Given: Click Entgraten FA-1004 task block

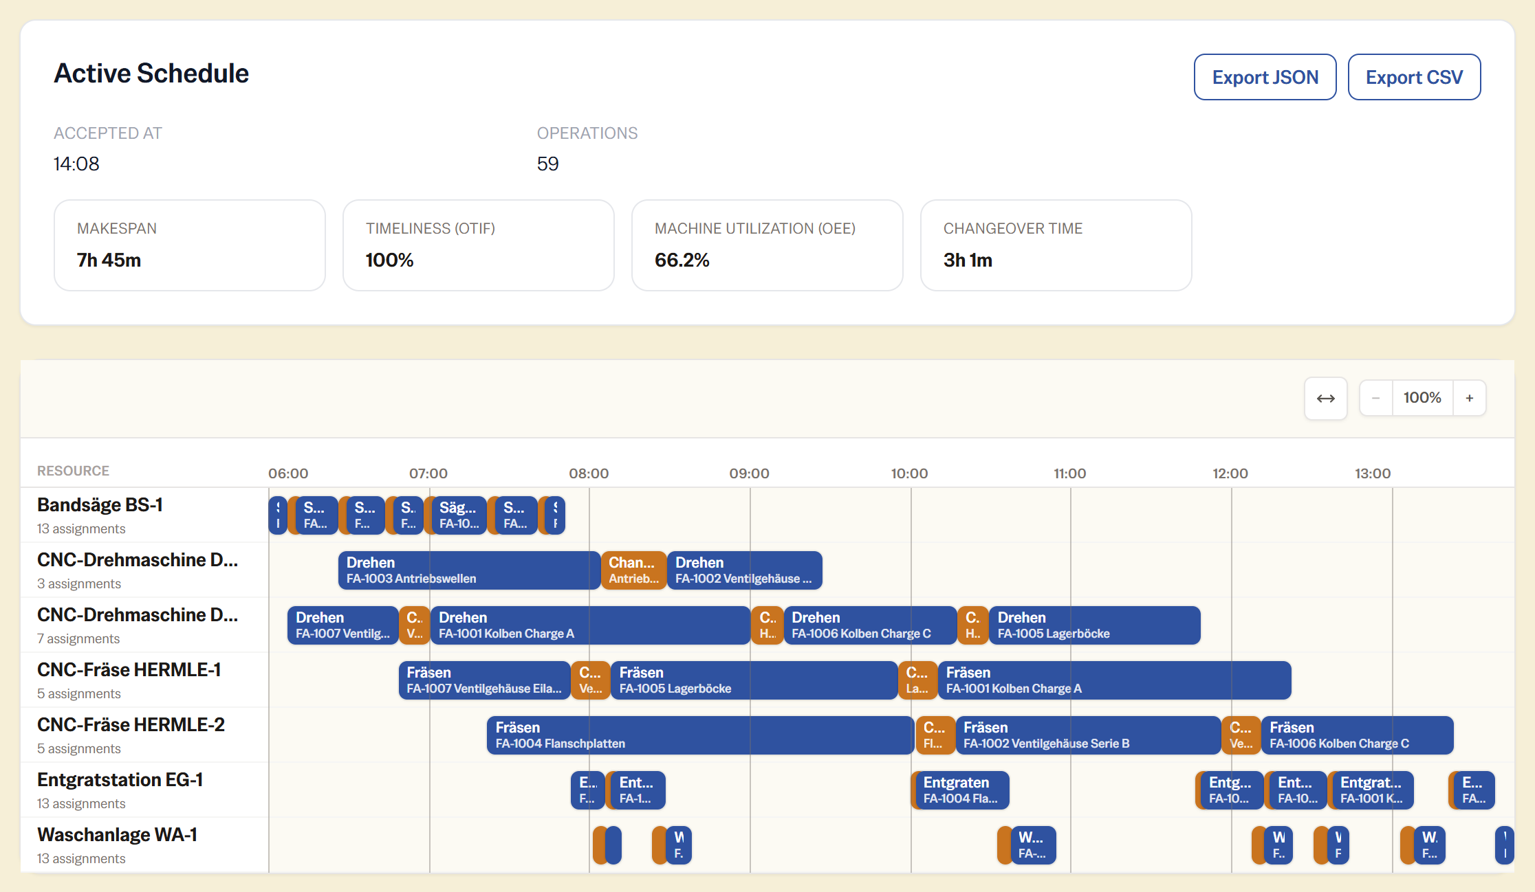Looking at the screenshot, I should point(962,790).
